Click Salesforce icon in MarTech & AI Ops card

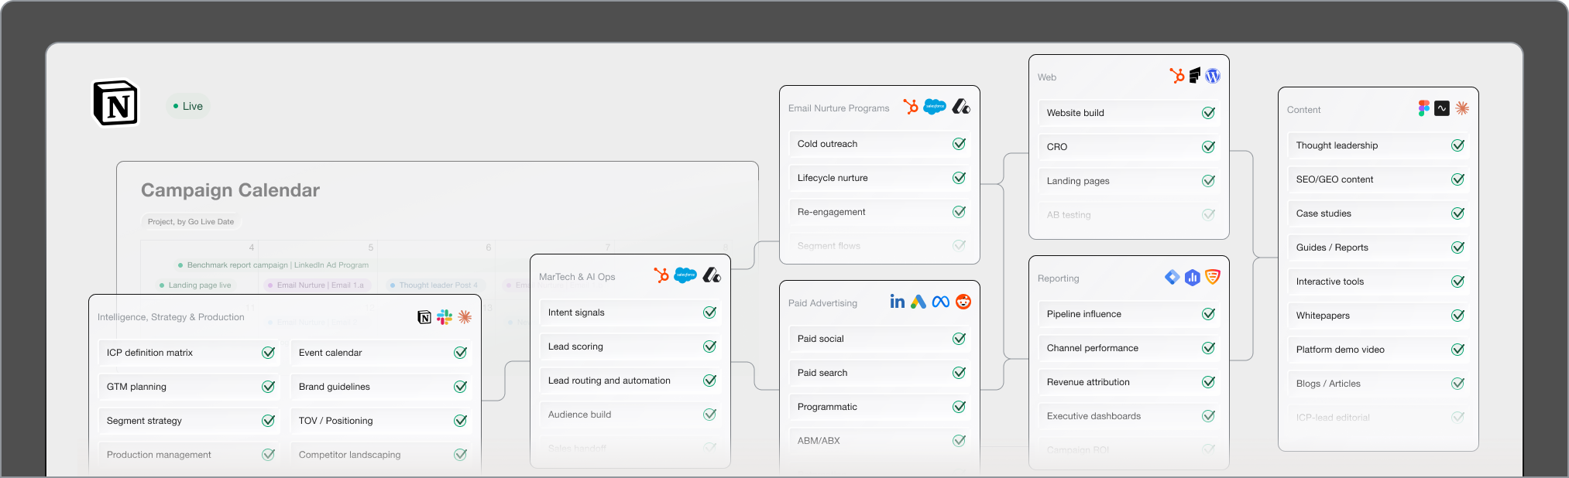point(685,275)
